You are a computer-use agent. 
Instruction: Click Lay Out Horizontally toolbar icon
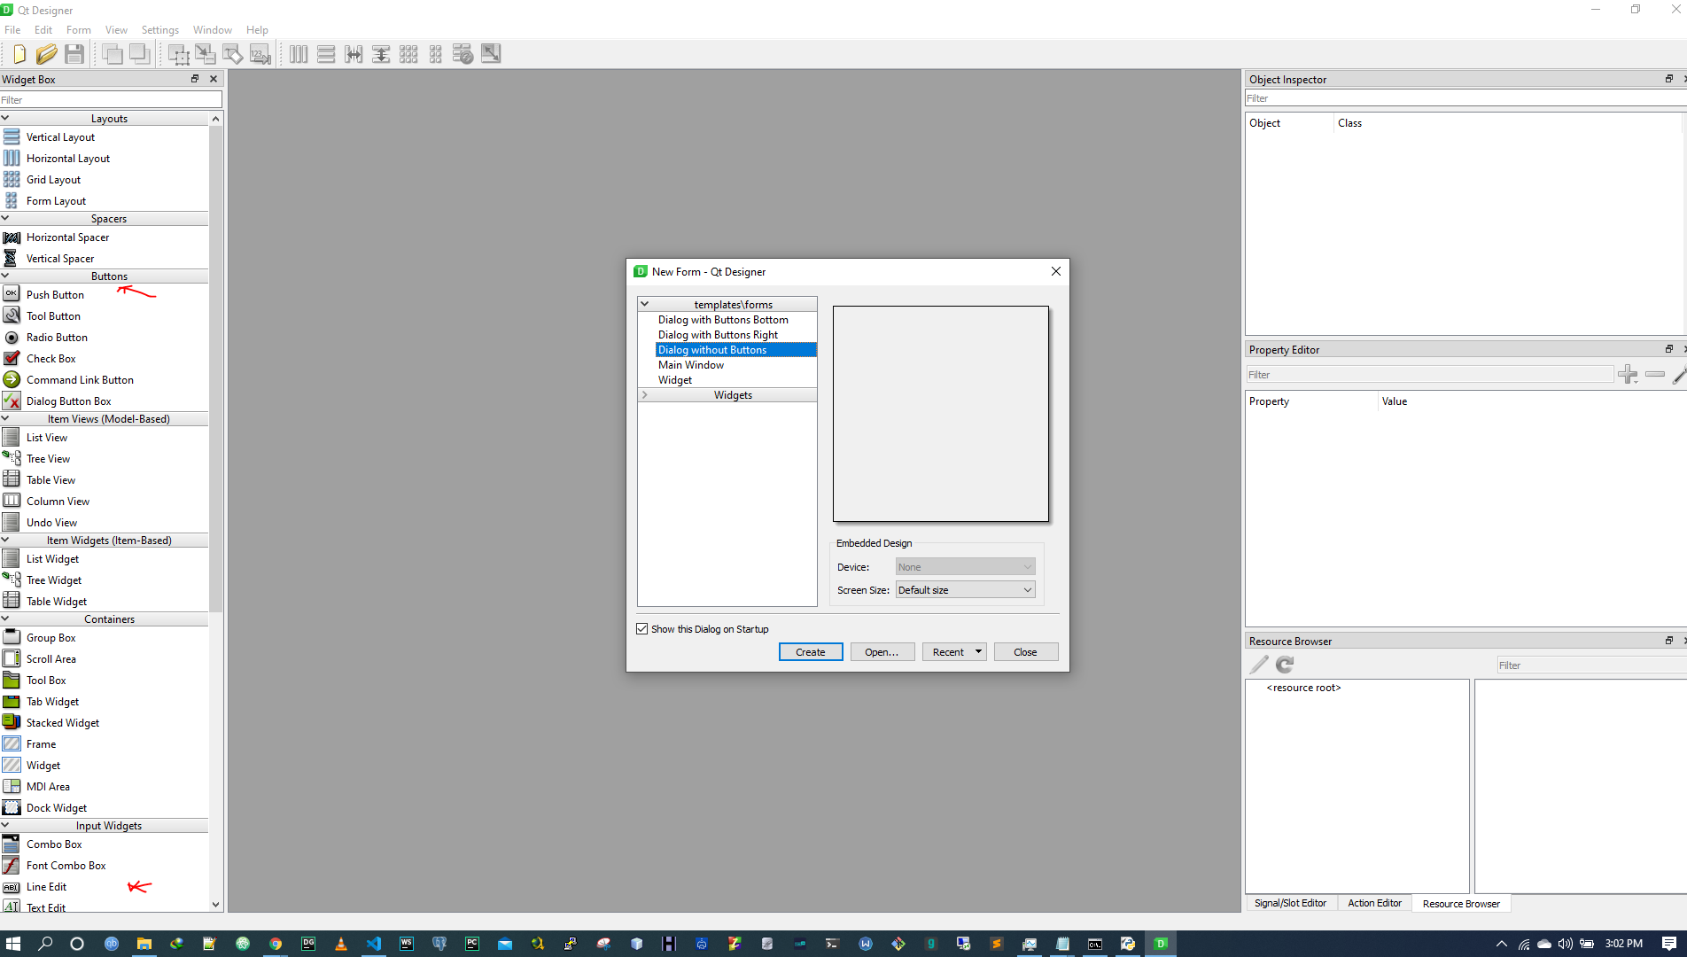click(x=299, y=54)
